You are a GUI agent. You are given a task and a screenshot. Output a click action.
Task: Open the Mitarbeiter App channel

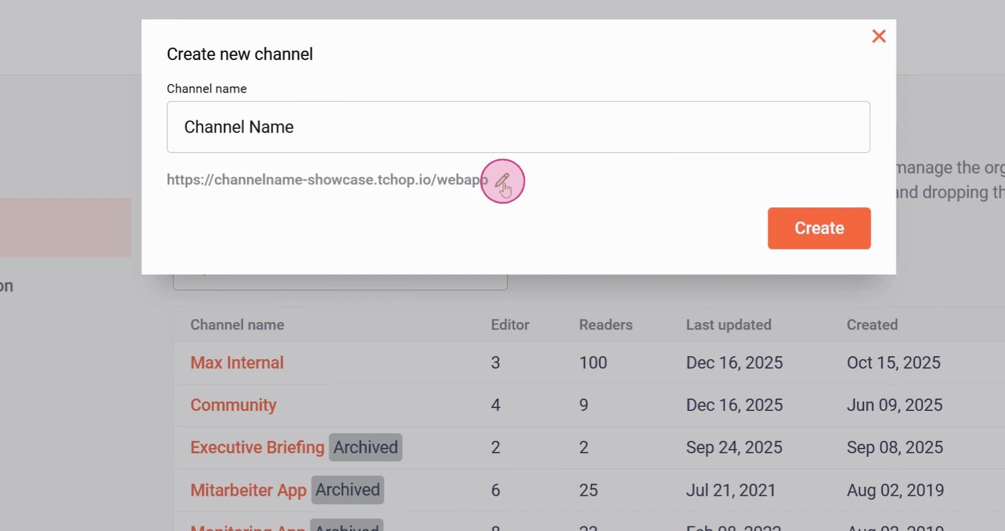pyautogui.click(x=249, y=490)
